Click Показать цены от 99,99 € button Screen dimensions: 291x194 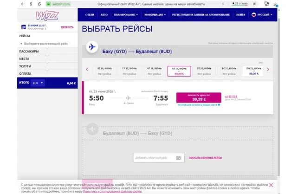pyautogui.click(x=199, y=97)
